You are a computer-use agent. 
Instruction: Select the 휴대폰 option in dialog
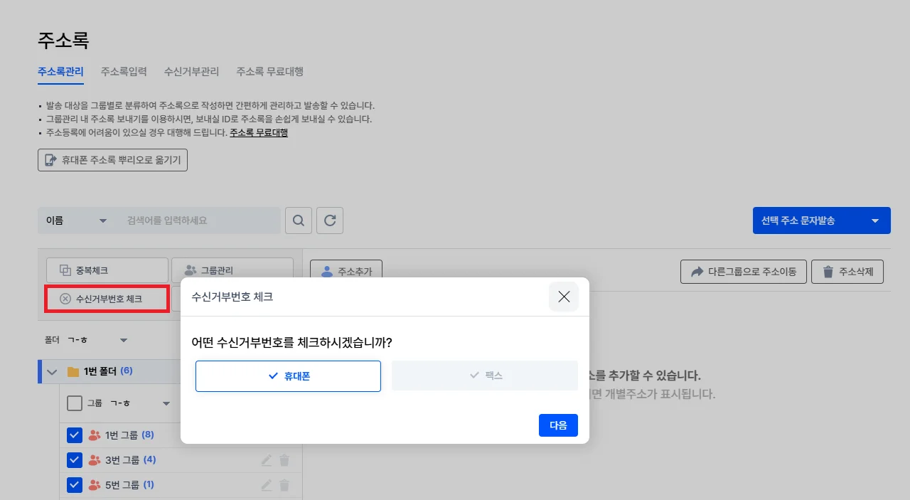[x=288, y=376]
